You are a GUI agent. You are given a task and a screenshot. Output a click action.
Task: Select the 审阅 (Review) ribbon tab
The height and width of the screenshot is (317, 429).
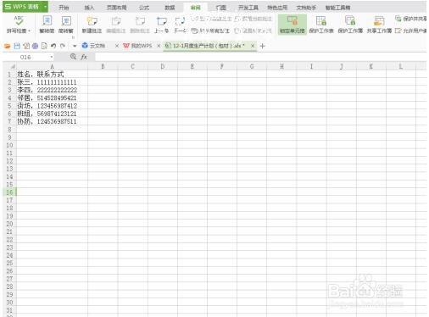pyautogui.click(x=195, y=8)
